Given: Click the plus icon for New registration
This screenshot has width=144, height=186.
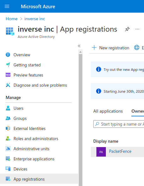Looking at the screenshot, I should pos(94,47).
